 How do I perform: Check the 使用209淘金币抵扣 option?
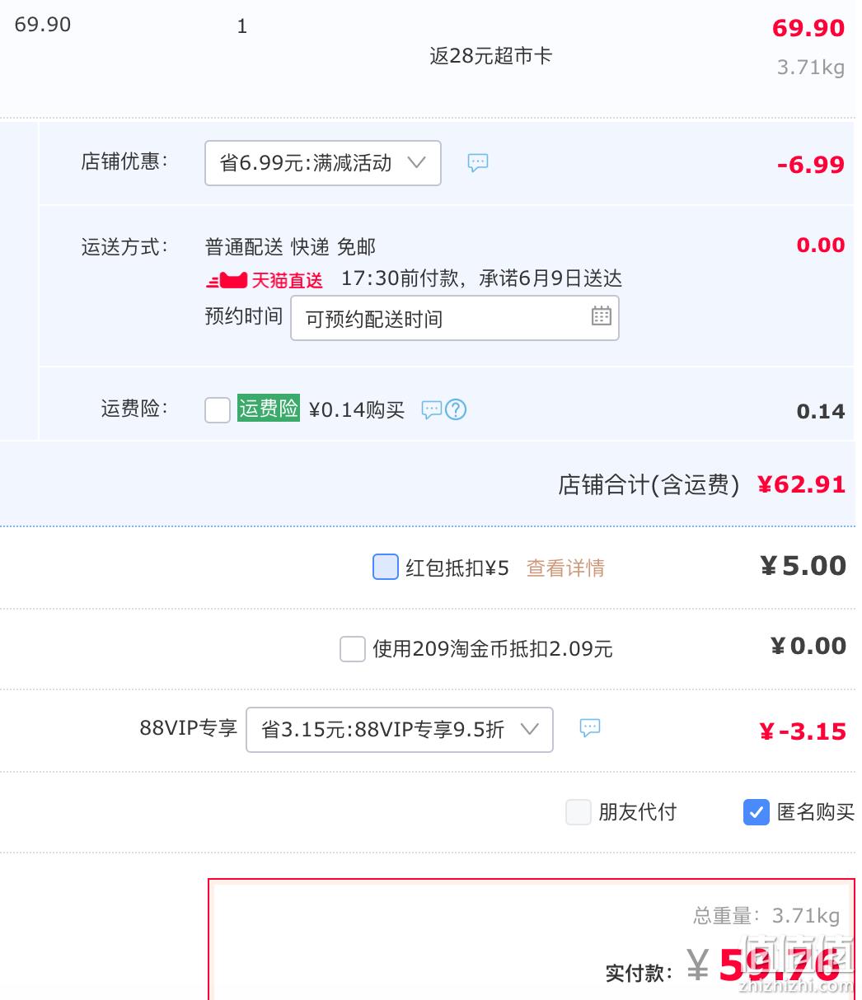coord(353,649)
